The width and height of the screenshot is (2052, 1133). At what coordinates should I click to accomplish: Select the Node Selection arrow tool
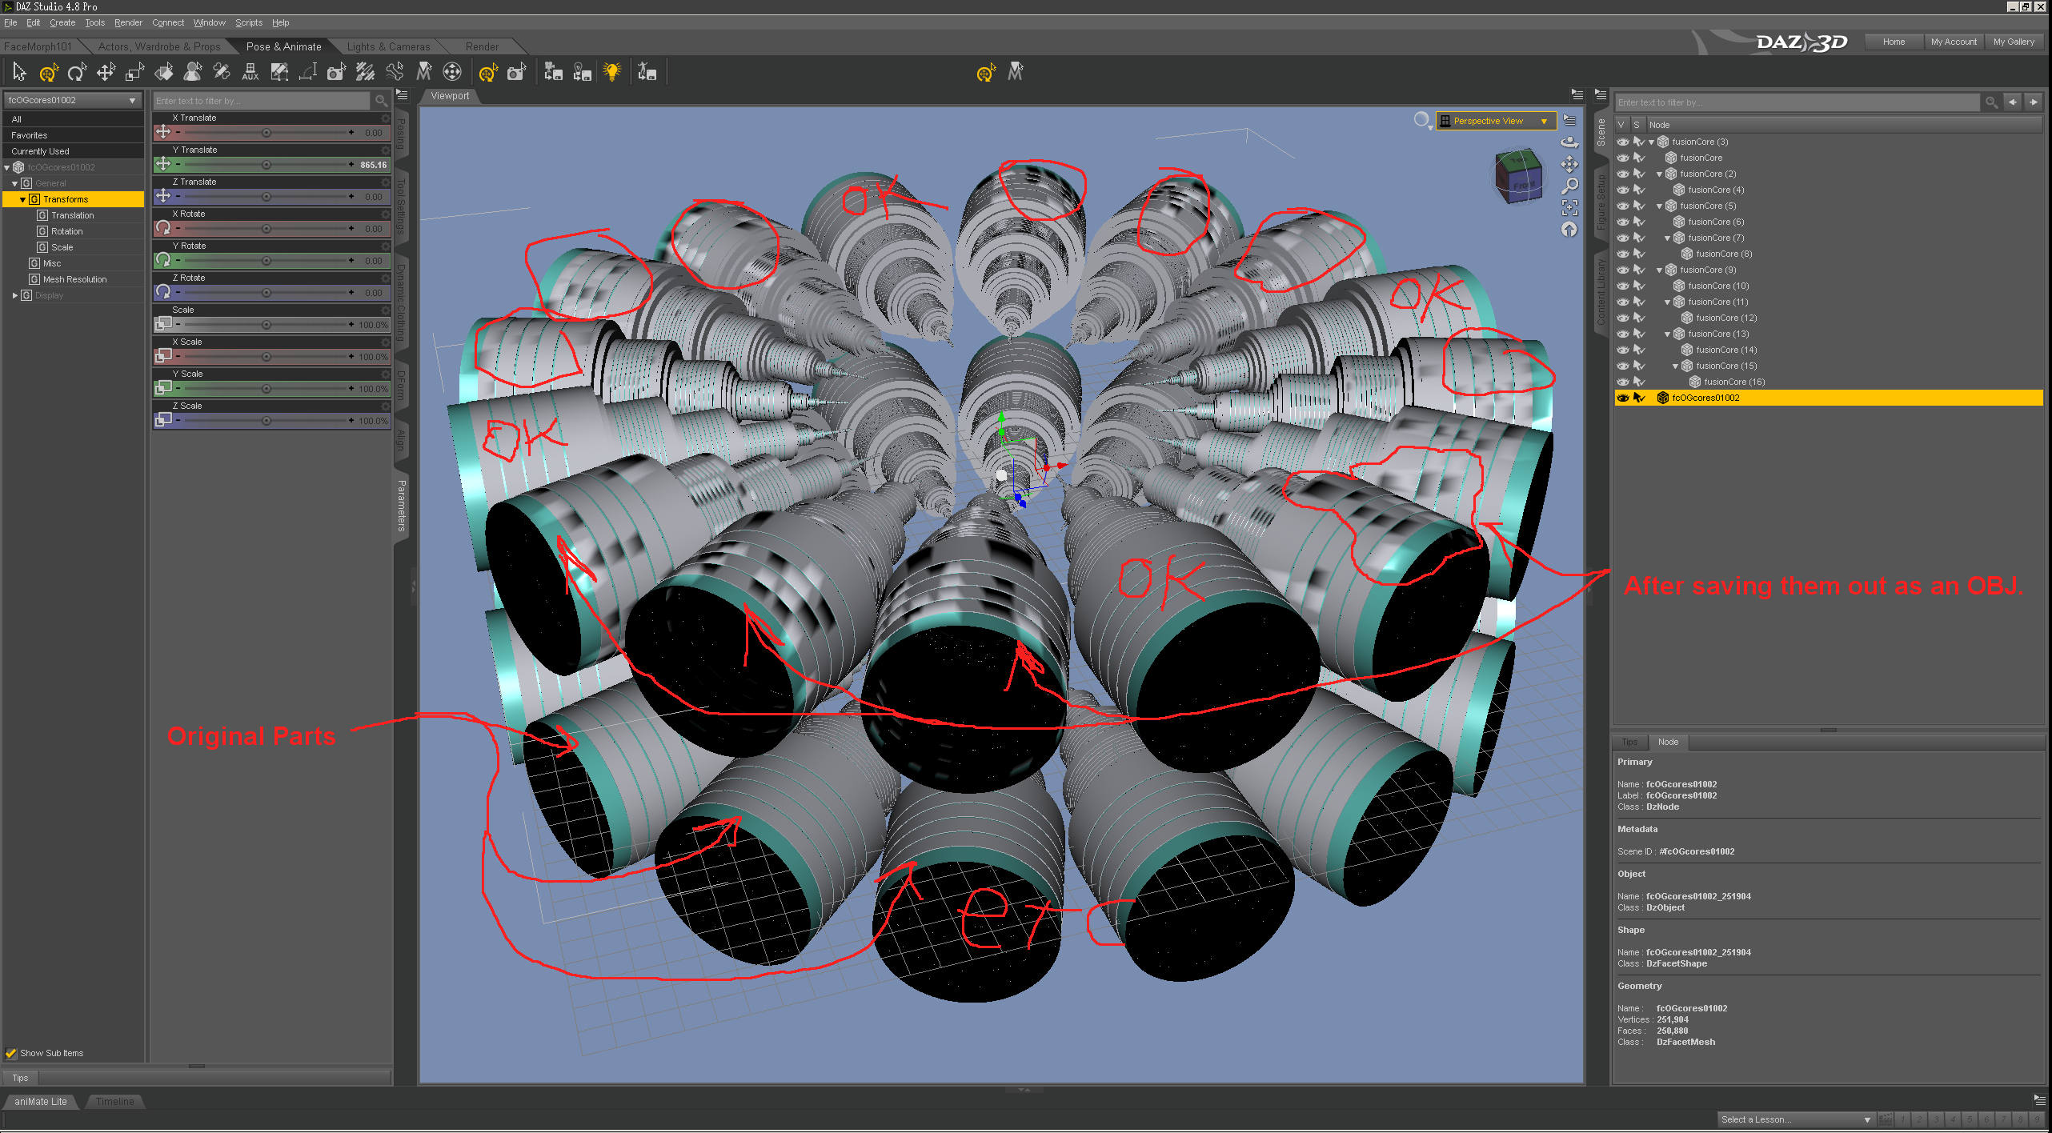tap(19, 73)
